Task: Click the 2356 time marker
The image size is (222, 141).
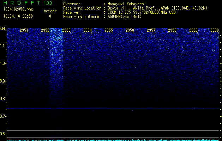Action: click(130, 30)
